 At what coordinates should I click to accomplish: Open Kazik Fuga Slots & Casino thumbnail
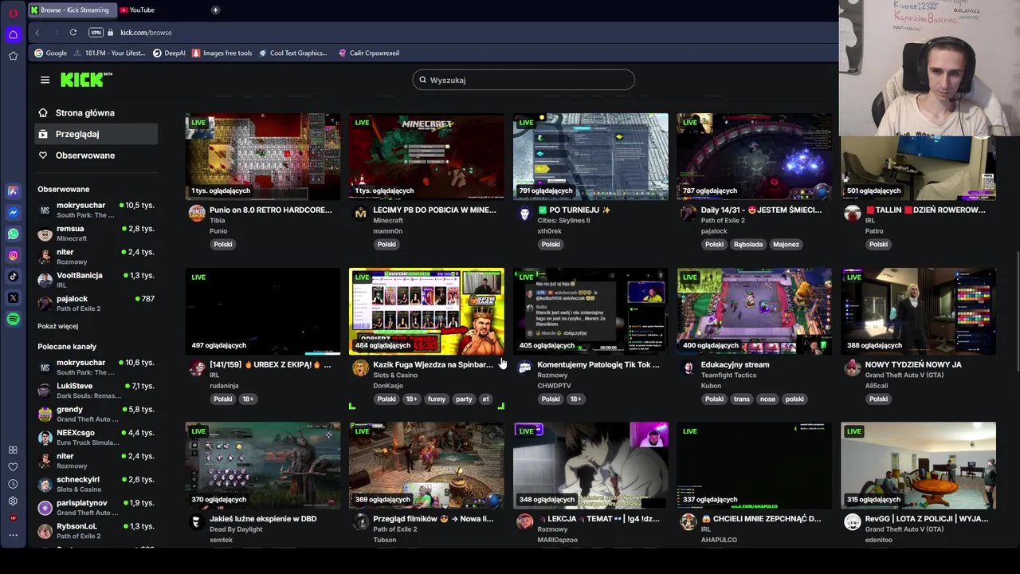click(x=426, y=311)
